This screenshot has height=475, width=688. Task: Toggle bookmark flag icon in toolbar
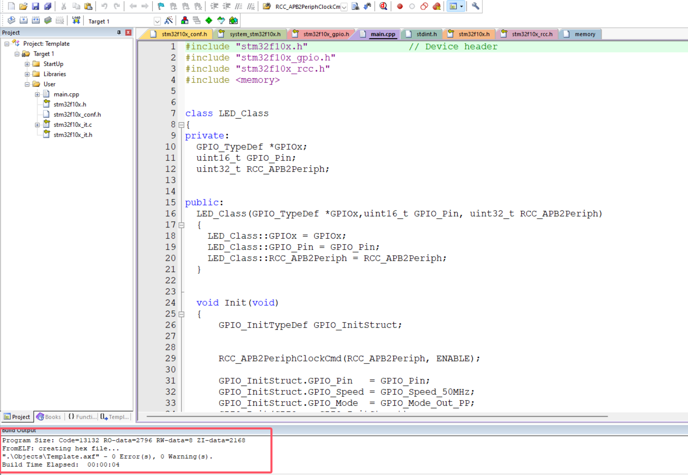click(x=161, y=6)
